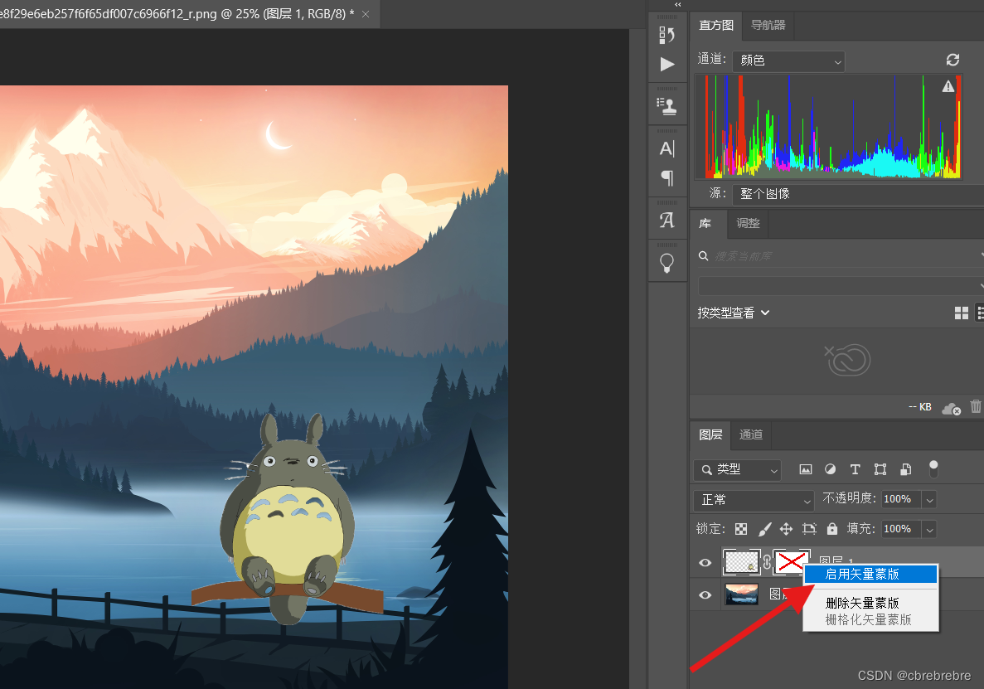Hide 图层 1 with its eye icon
Screen dimensions: 984x689
pyautogui.click(x=705, y=562)
